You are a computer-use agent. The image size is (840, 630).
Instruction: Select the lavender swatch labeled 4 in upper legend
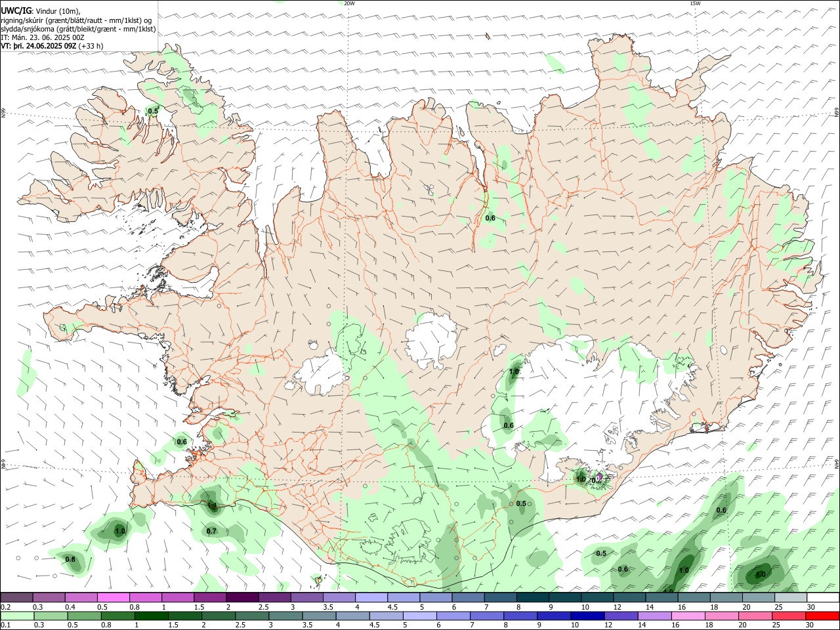click(x=371, y=597)
